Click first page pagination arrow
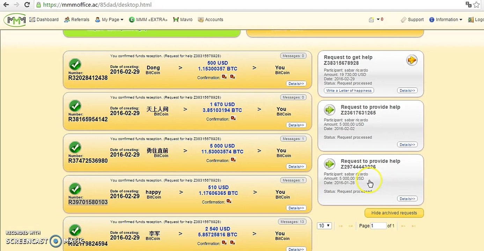The height and width of the screenshot is (251, 484). pyautogui.click(x=340, y=226)
